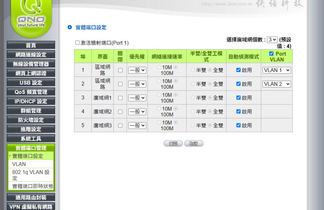Open the VLAN submenu link
The height and width of the screenshot is (210, 324).
[x=19, y=164]
